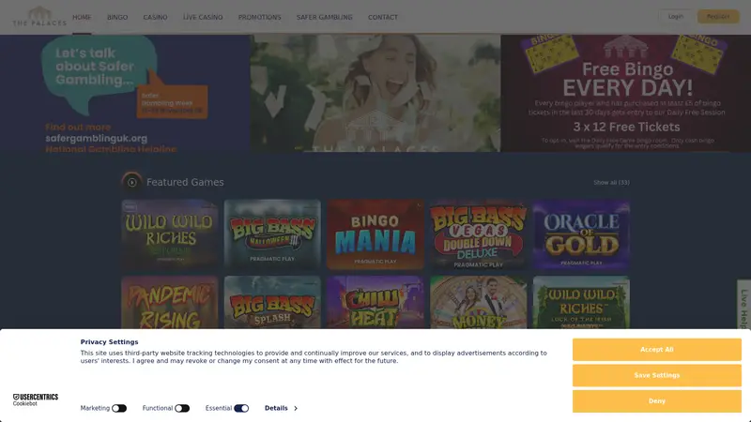Toggle the Marketing cookies switch
Image resolution: width=751 pixels, height=422 pixels.
point(119,408)
